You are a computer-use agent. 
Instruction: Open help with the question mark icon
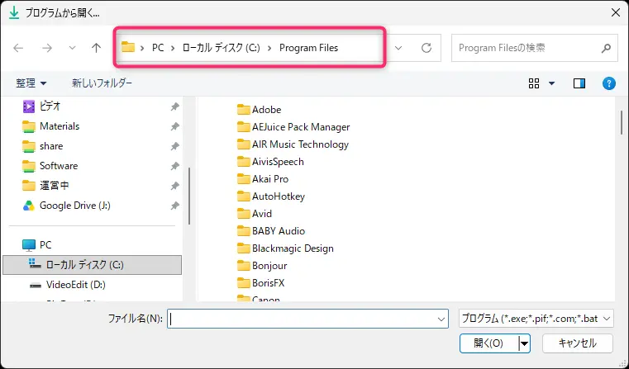click(x=609, y=83)
